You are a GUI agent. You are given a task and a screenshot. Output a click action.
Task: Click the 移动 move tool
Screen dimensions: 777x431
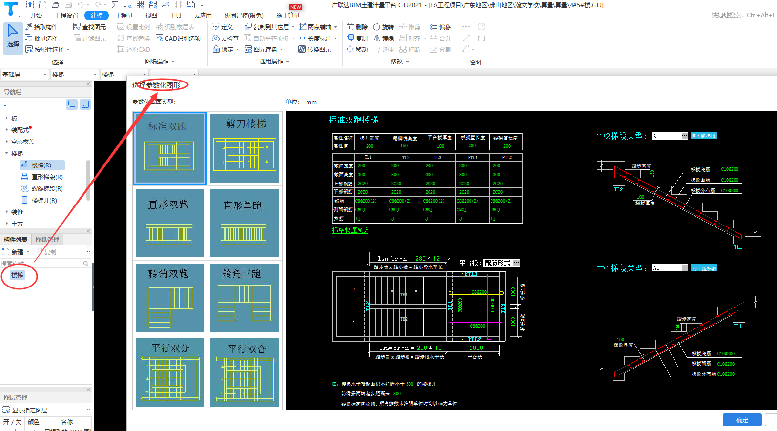(357, 49)
